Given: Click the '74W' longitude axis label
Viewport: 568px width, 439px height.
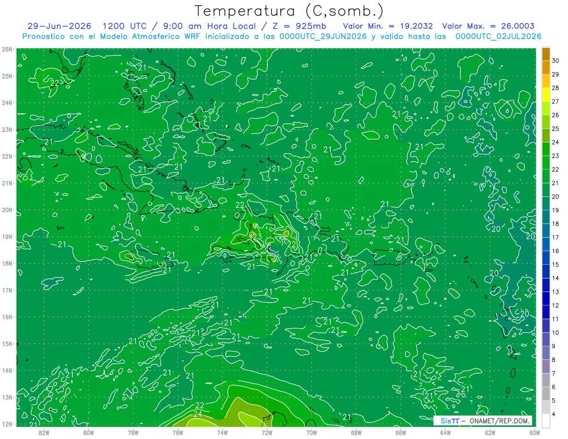Looking at the screenshot, I should 222,432.
